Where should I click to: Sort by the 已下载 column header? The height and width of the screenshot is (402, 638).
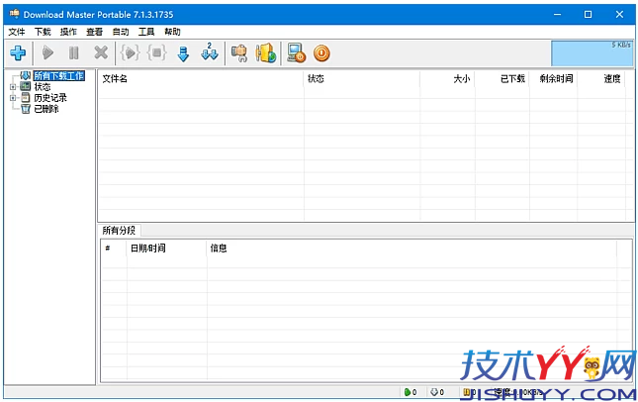(x=502, y=78)
